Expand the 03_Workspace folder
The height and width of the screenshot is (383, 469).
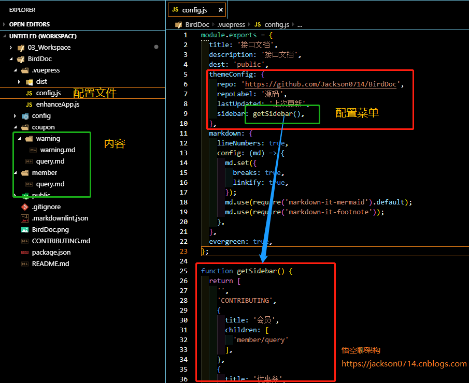pyautogui.click(x=11, y=48)
